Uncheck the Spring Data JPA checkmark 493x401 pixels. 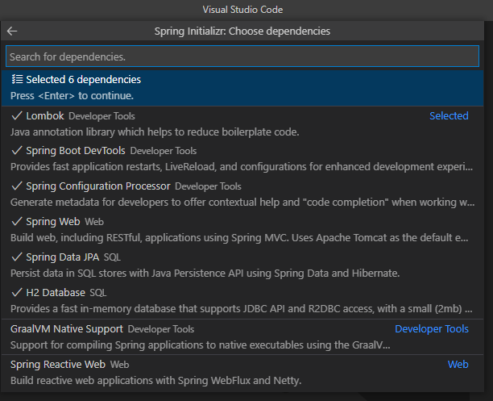click(17, 257)
